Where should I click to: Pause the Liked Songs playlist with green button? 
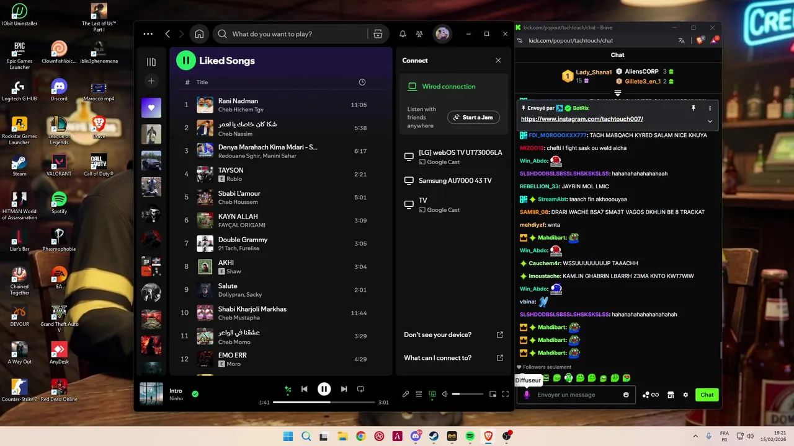tap(186, 60)
